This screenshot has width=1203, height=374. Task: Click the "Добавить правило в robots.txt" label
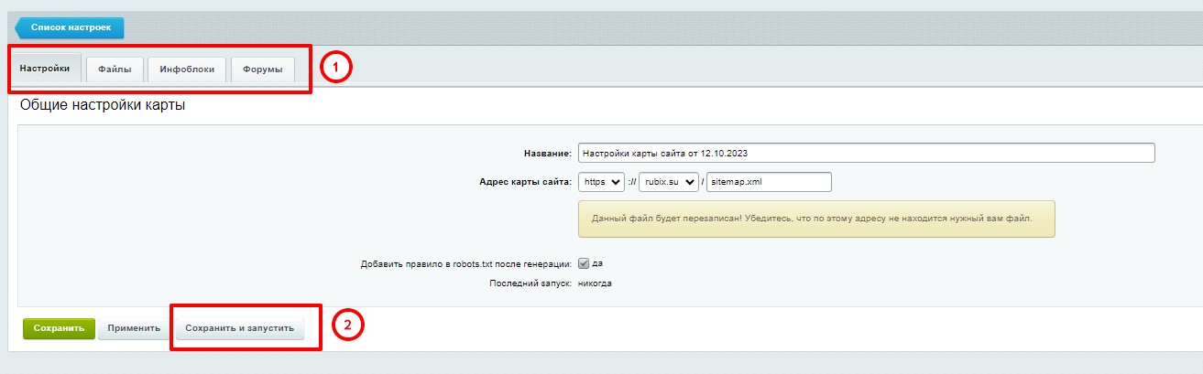(x=467, y=263)
